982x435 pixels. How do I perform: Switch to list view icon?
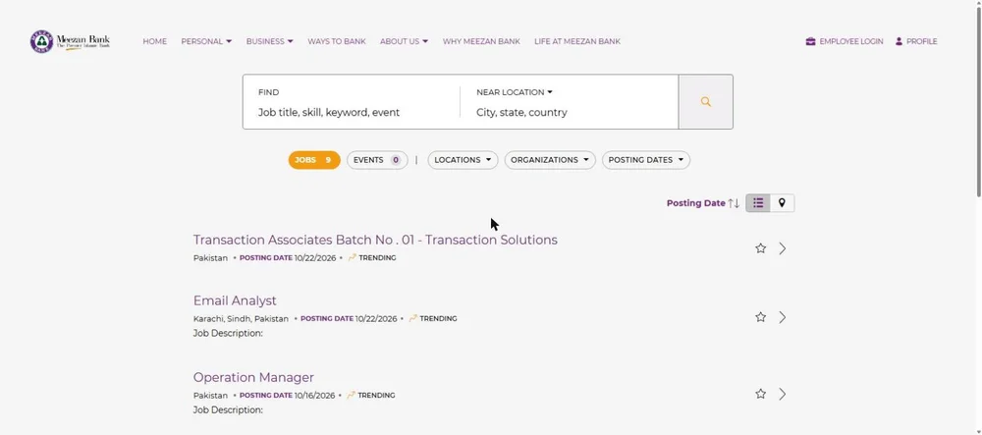coord(758,203)
